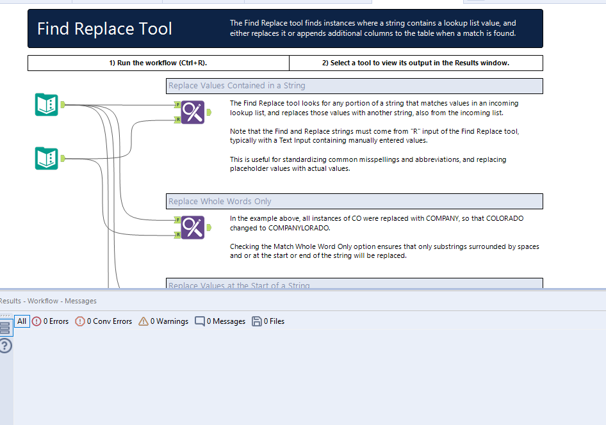The height and width of the screenshot is (425, 606).
Task: Click the Results - Workflow - Messages panel header
Action: (x=47, y=301)
